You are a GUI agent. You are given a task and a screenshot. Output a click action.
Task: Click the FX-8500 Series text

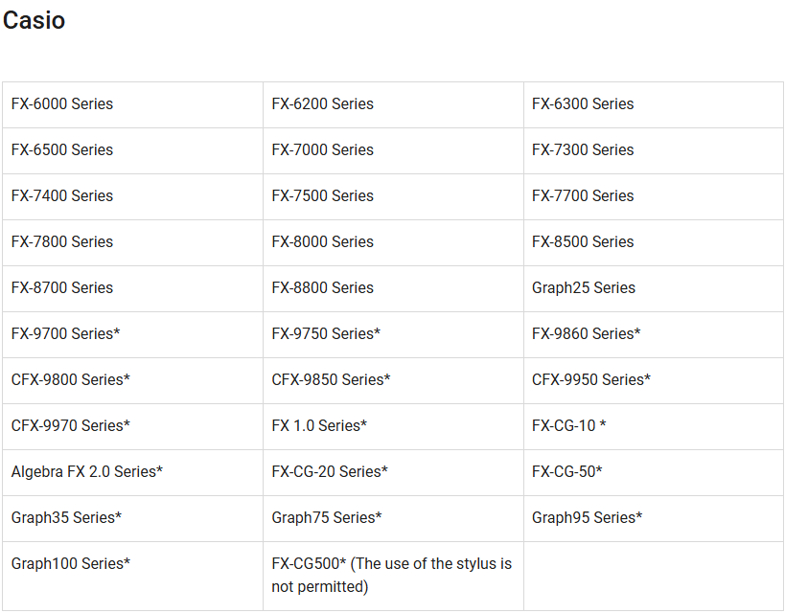(x=583, y=242)
